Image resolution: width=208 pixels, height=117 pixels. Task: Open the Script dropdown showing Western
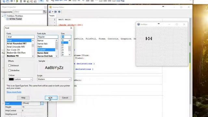point(70,79)
